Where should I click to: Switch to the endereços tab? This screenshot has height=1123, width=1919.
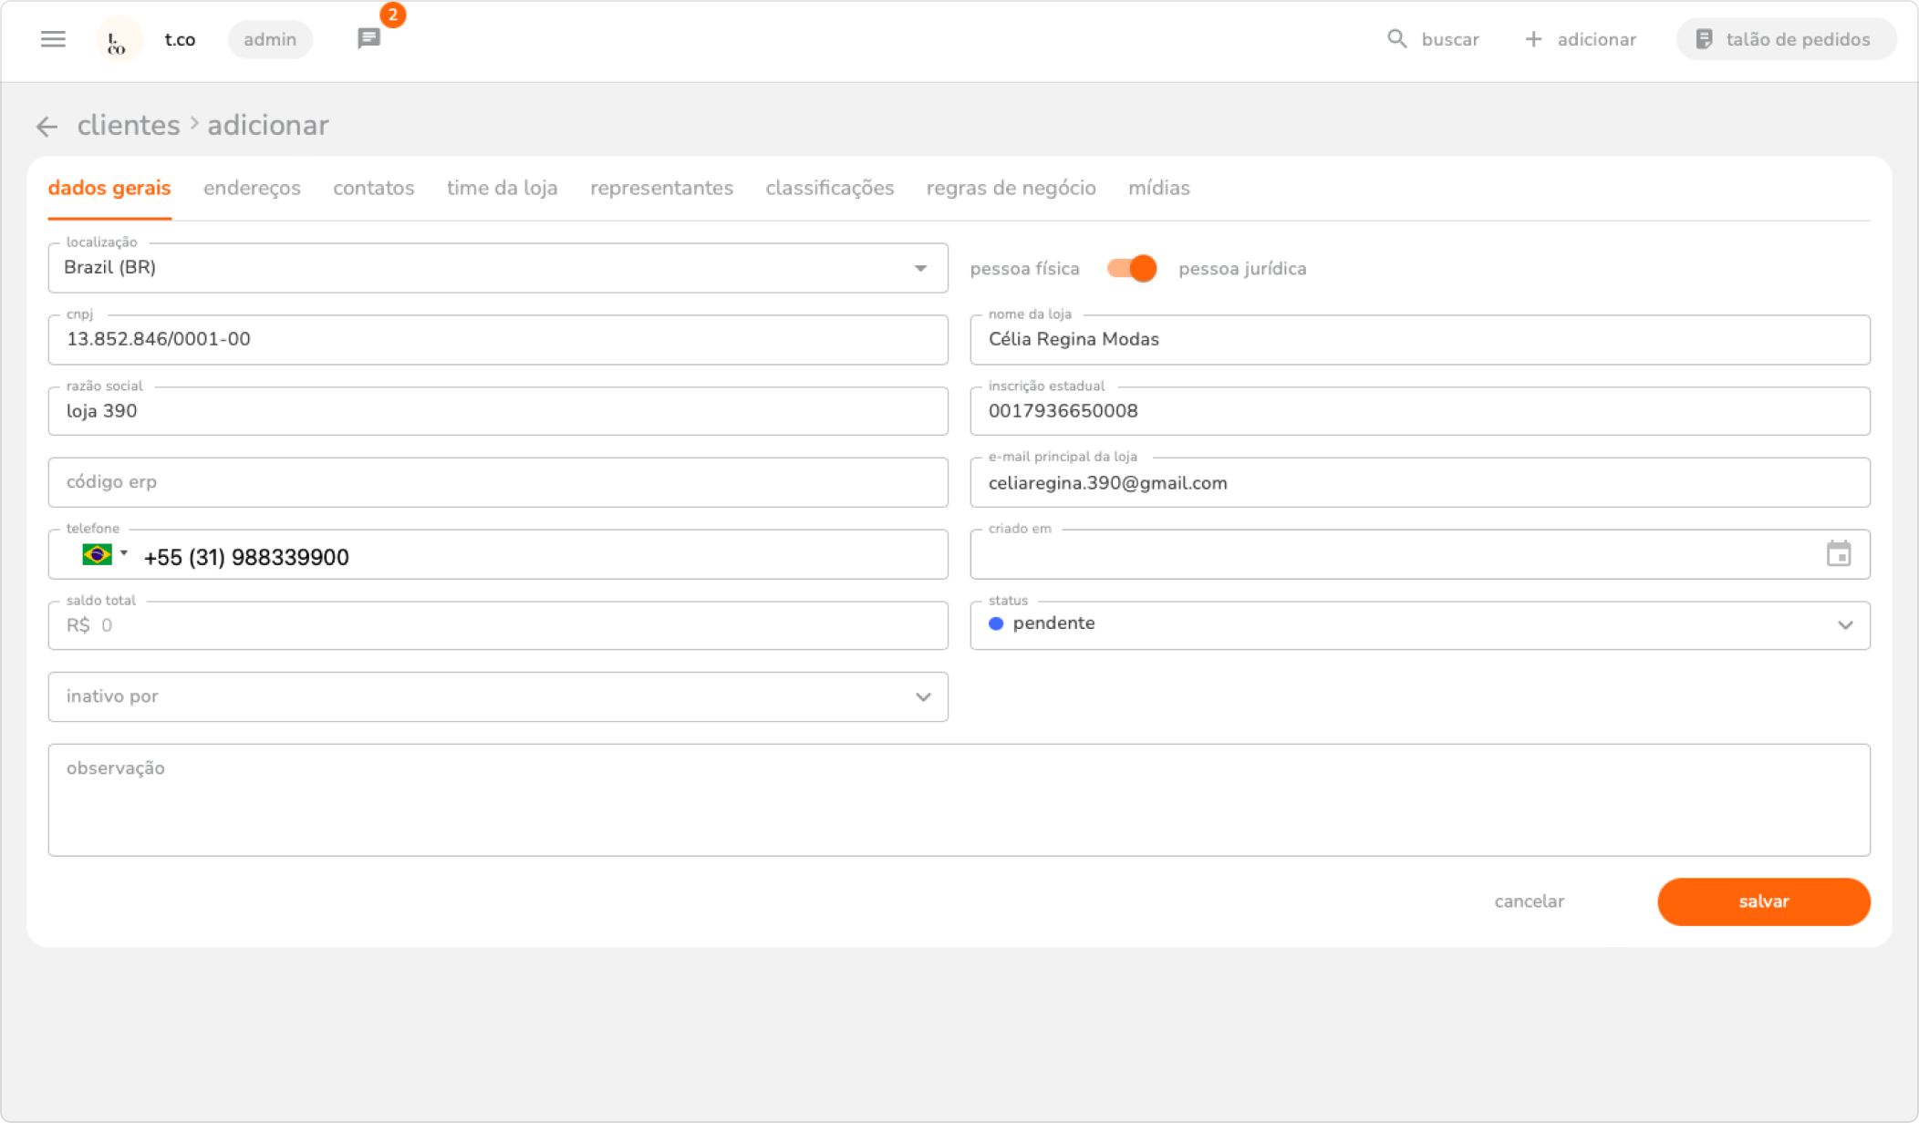click(x=252, y=188)
